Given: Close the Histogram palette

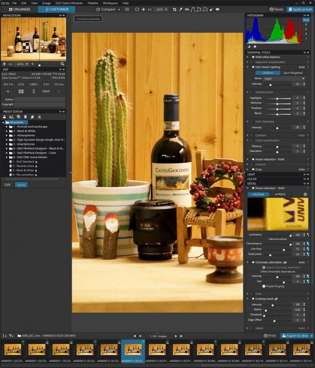Looking at the screenshot, I should point(308,15).
